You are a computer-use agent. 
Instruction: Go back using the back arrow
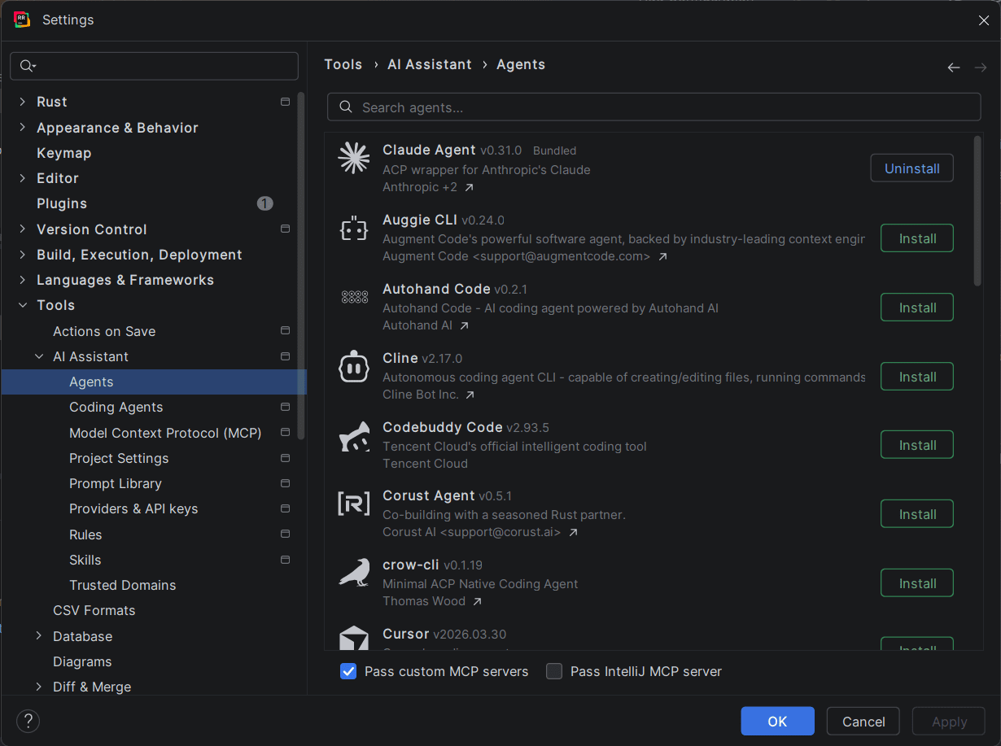point(954,68)
